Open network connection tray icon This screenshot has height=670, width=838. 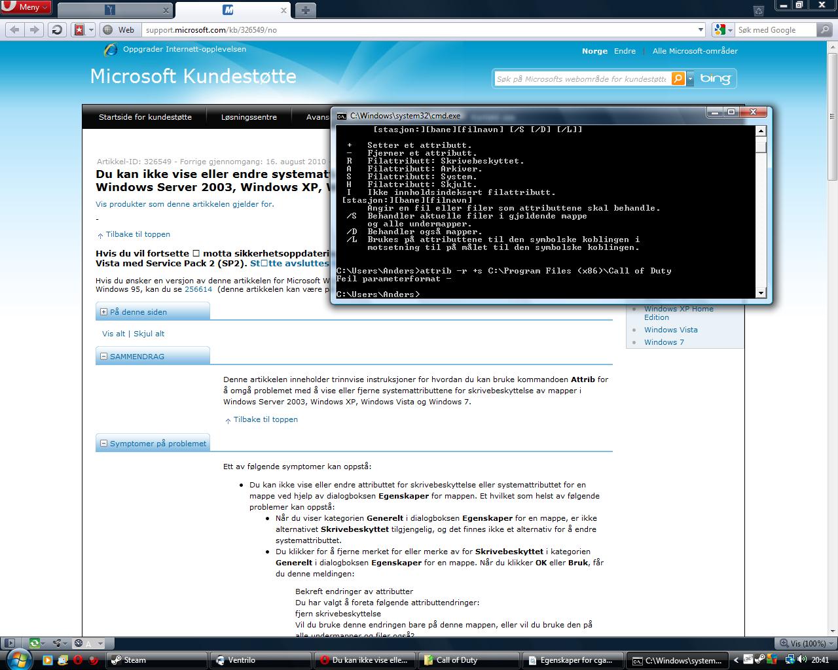790,660
